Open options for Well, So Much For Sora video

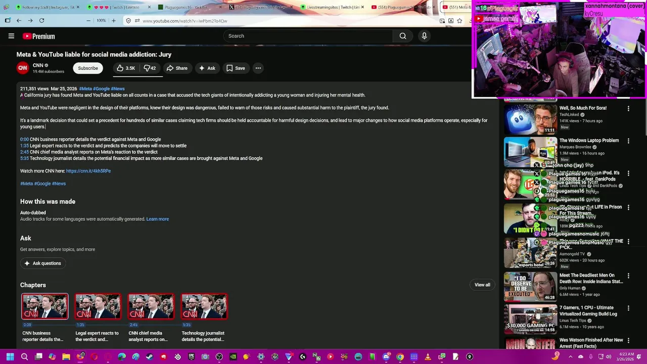coord(628,109)
